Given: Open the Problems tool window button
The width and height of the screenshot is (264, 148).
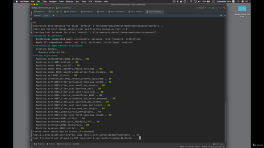Looking at the screenshot, I should [x=39, y=144].
